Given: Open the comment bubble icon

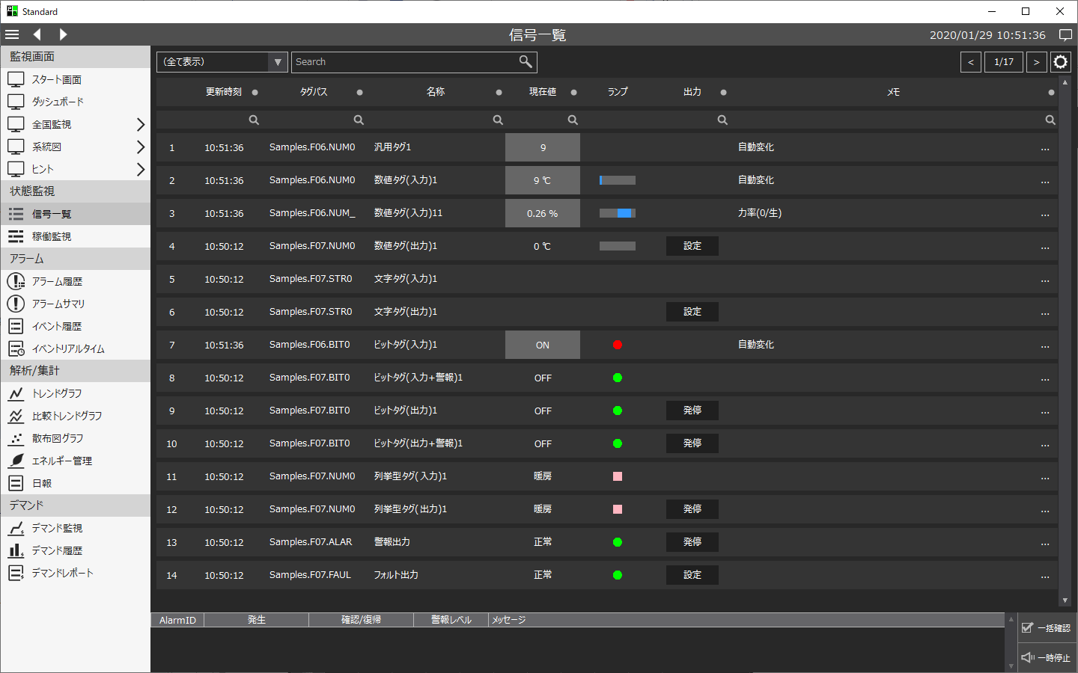Looking at the screenshot, I should click(1065, 35).
